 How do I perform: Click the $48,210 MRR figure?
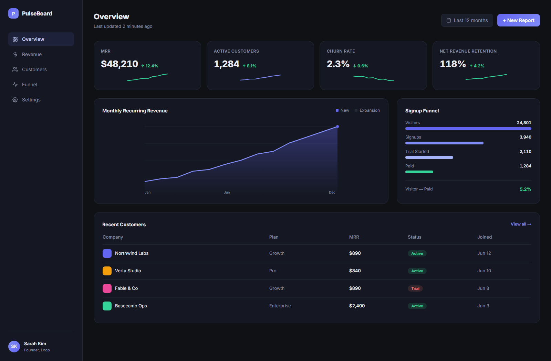[x=119, y=64]
